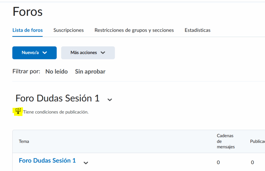
Task: Click the Cadenas de mensajes column header
Action: coord(225,141)
